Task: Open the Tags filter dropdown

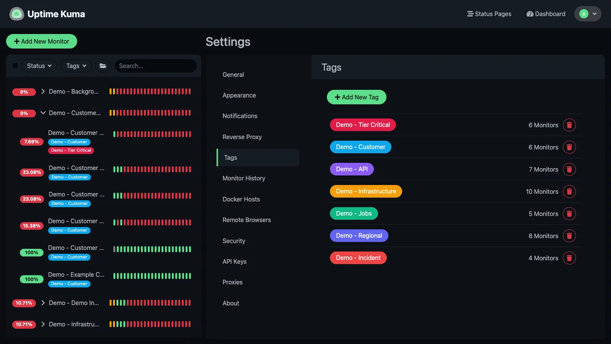Action: pos(76,66)
